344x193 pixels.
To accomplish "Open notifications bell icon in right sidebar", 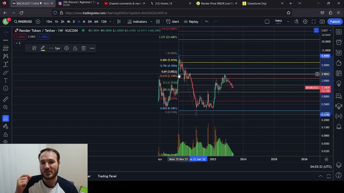I will point(339,127).
